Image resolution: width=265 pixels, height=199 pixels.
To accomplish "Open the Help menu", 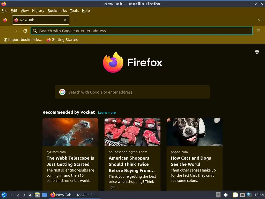I will pos(86,11).
